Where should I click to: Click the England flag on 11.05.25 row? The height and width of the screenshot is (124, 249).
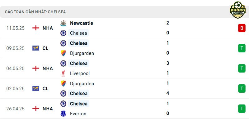click(x=36, y=28)
